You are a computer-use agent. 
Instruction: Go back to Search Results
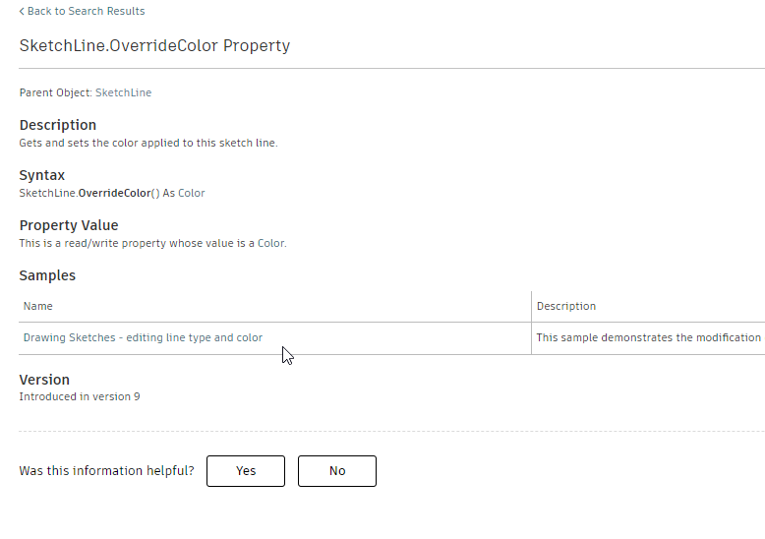pos(82,11)
